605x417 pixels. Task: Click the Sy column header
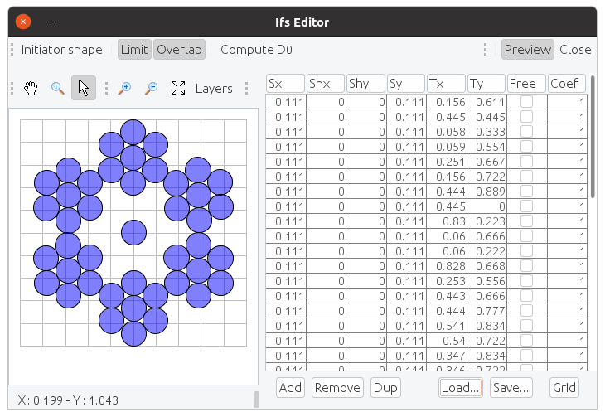click(406, 84)
